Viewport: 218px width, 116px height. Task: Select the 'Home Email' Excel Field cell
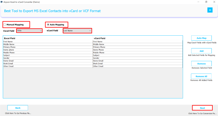[x=48, y=61]
